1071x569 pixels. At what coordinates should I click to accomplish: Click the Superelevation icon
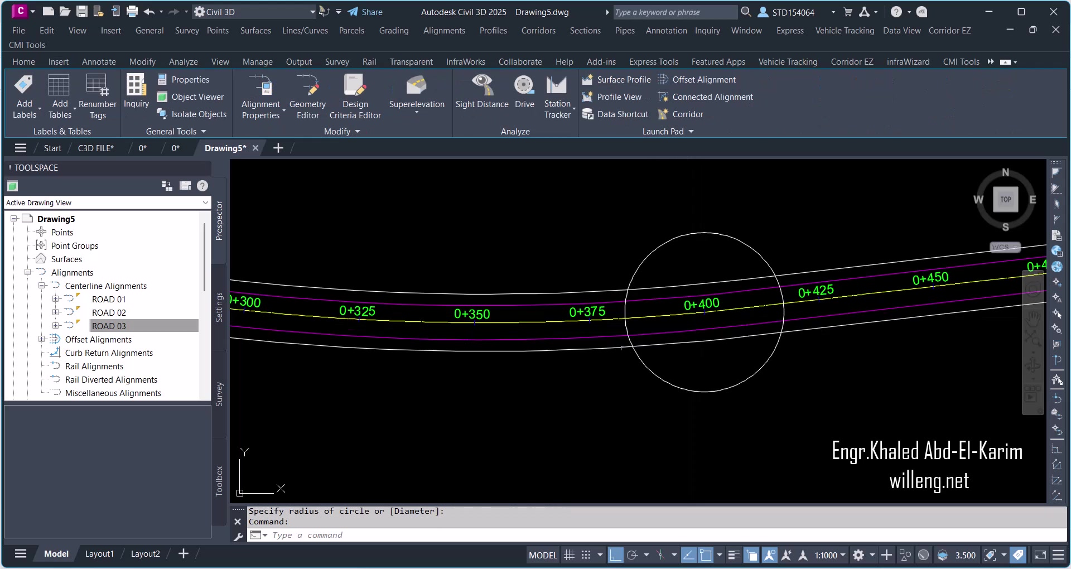pos(417,85)
